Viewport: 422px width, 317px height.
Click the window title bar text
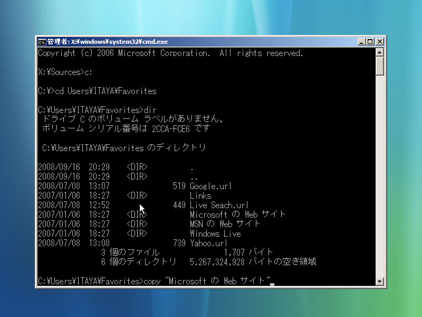tap(108, 42)
